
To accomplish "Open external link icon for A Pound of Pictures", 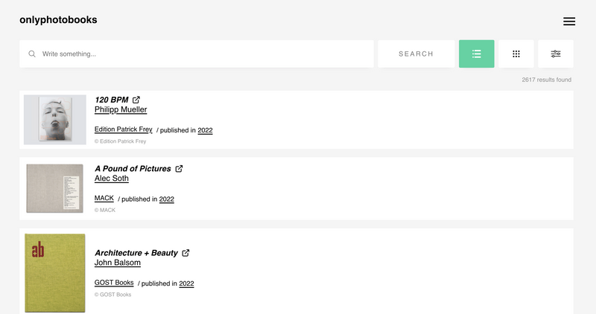I will pos(179,169).
